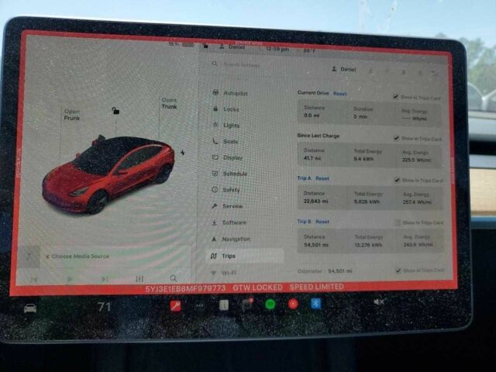Open the Daniel profile in settings header

[343, 69]
